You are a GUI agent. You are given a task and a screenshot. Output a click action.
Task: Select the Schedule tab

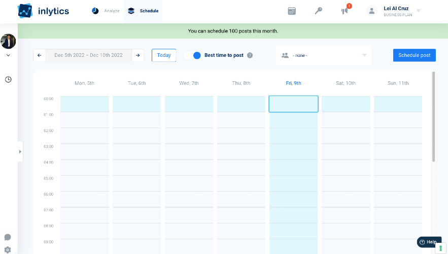(143, 11)
